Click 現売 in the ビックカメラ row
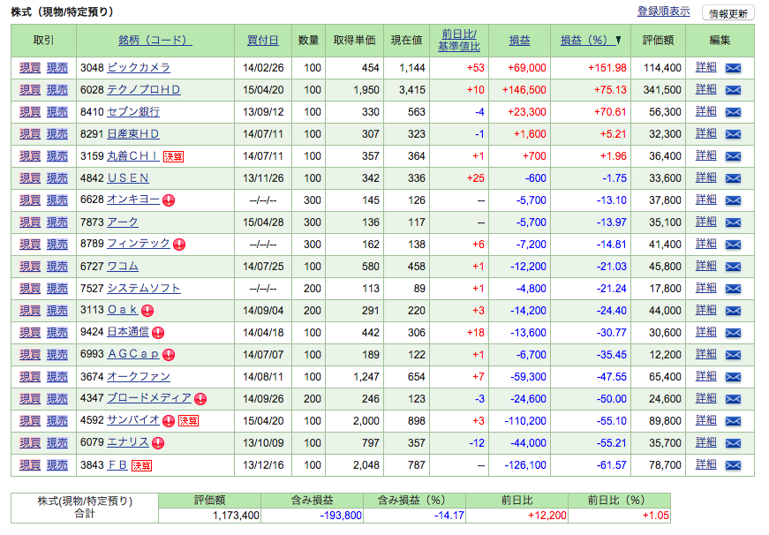 57,68
